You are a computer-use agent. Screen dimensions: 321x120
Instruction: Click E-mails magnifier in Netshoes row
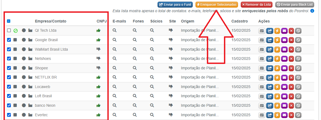click(x=115, y=59)
